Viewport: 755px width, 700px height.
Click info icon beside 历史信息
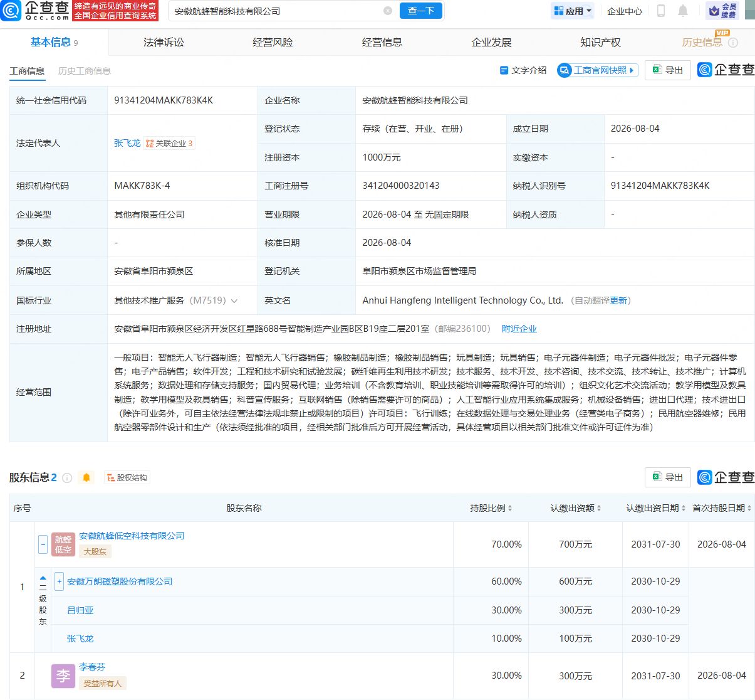pos(733,43)
